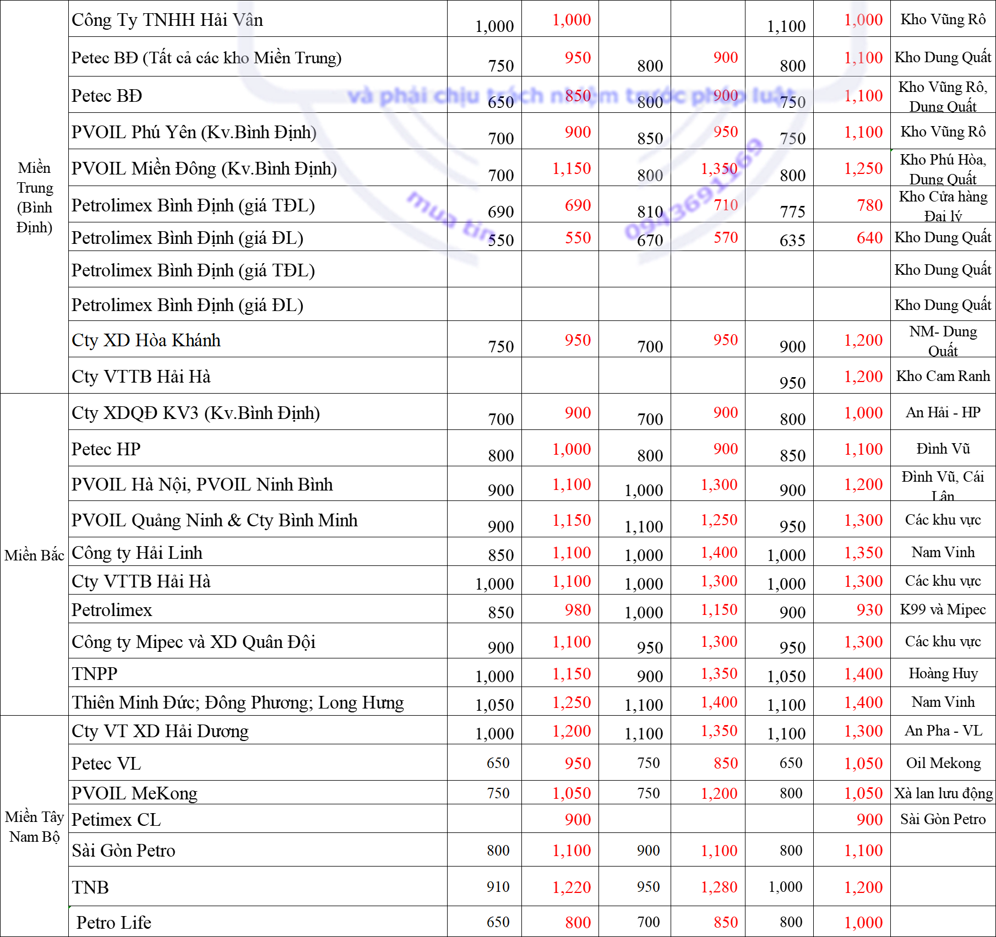Viewport: 996px width, 937px height.
Task: Click the Hoàng Huy cell
Action: tap(943, 673)
